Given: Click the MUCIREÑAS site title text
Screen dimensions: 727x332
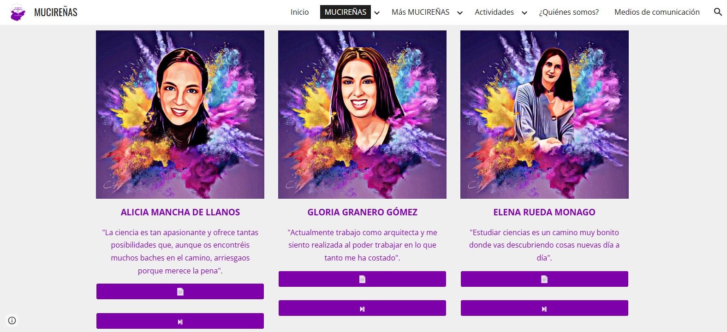Looking at the screenshot, I should [56, 12].
